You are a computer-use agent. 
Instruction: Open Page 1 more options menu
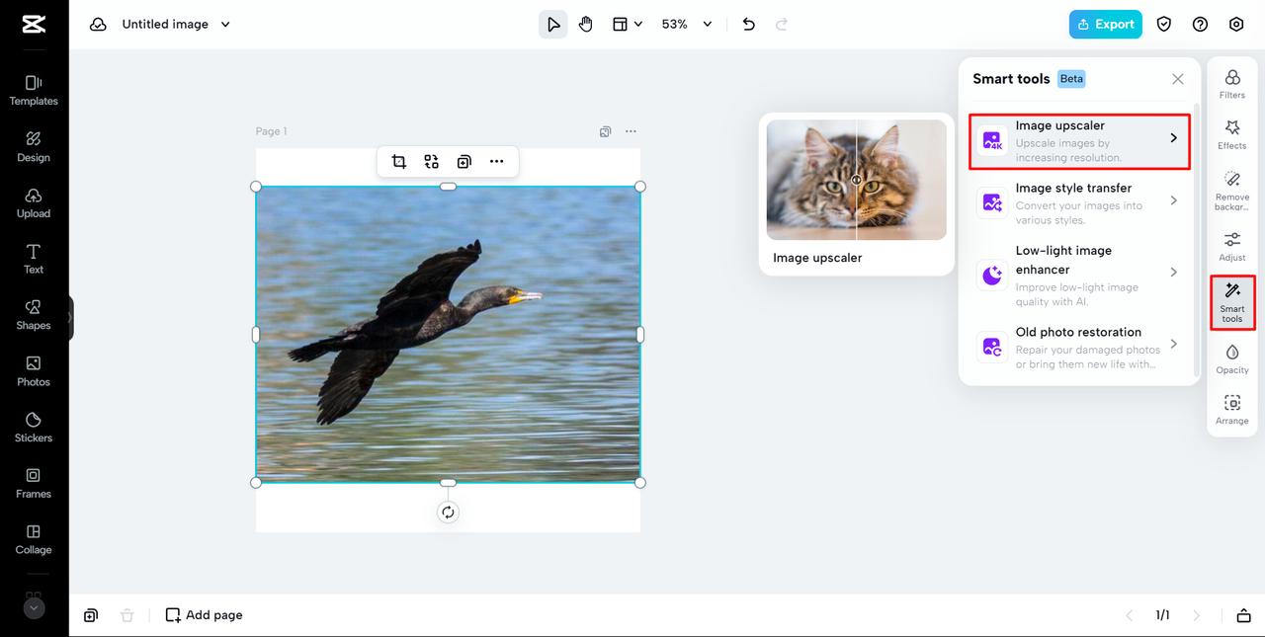click(x=631, y=131)
